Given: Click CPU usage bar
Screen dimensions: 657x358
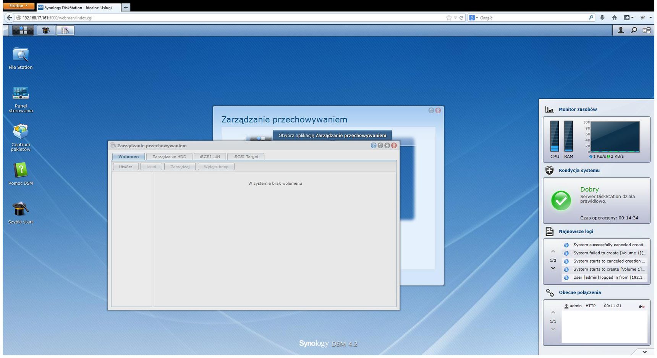Looking at the screenshot, I should point(555,136).
